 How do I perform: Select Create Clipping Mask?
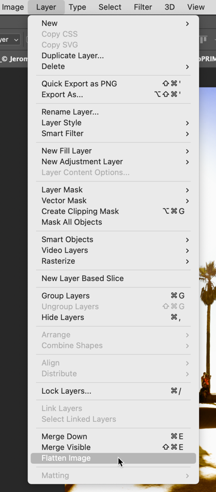pyautogui.click(x=113, y=211)
